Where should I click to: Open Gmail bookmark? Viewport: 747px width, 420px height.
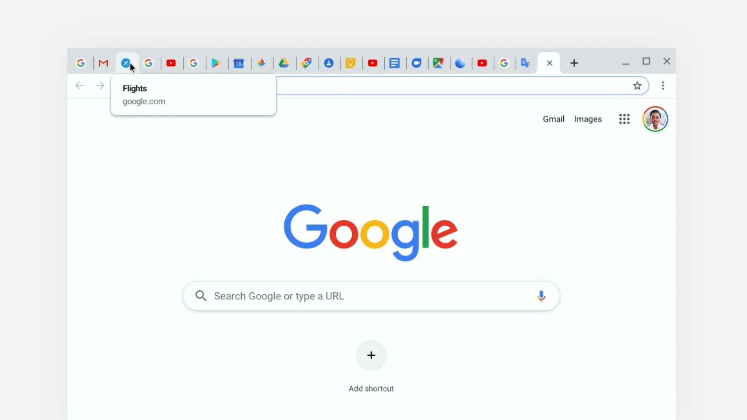pyautogui.click(x=103, y=63)
